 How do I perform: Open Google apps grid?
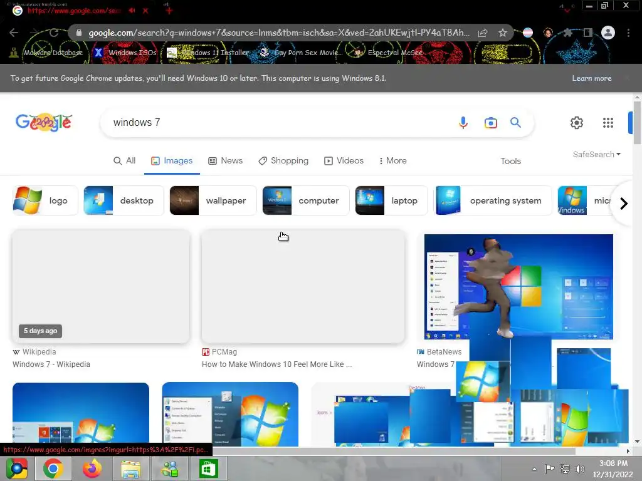click(608, 122)
